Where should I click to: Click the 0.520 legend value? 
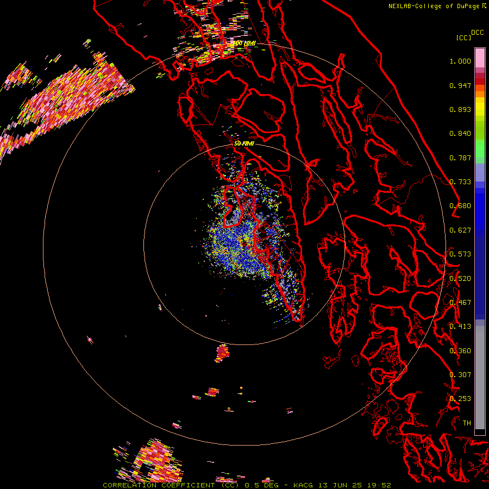(460, 279)
